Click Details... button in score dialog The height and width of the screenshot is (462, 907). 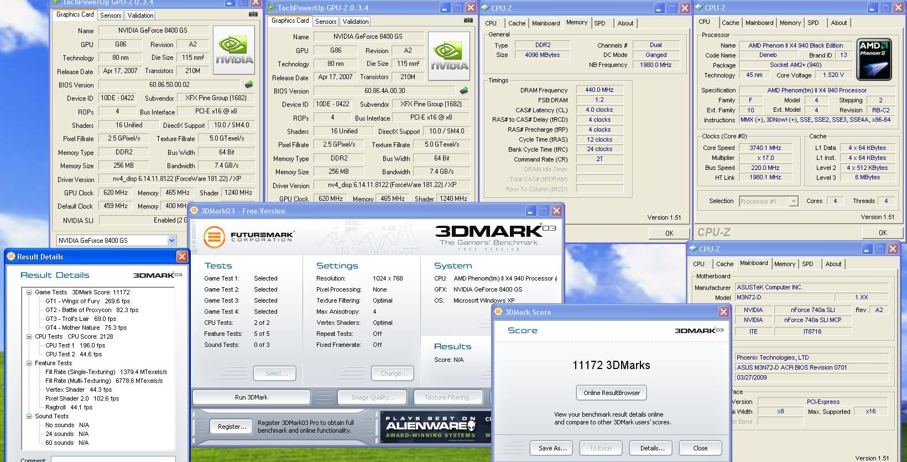click(x=652, y=448)
